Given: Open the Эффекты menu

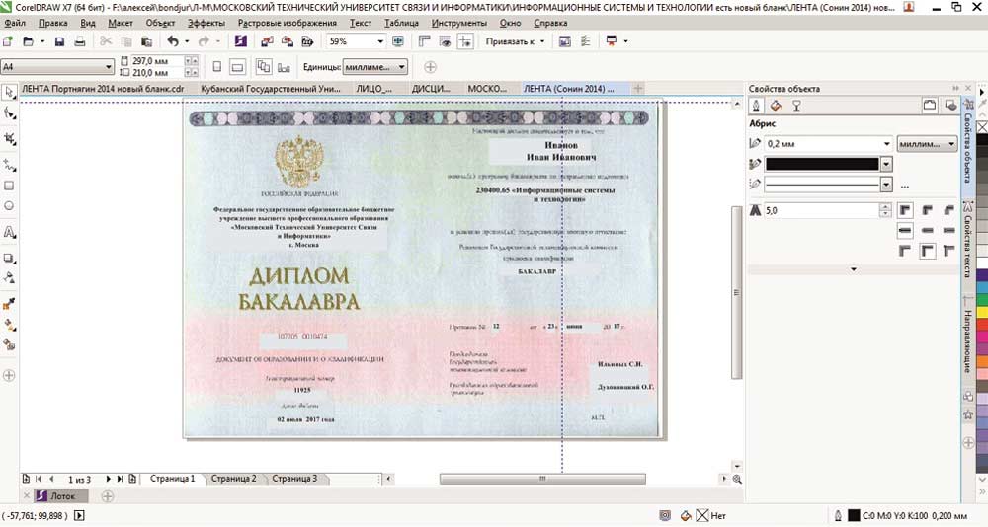Looking at the screenshot, I should 206,23.
